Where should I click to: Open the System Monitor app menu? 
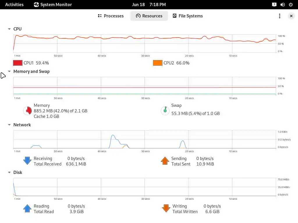click(53, 5)
